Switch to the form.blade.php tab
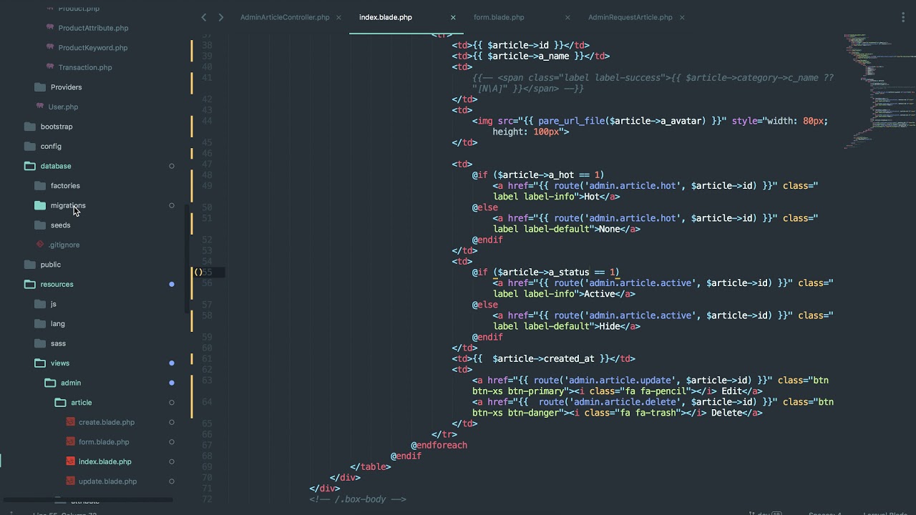The height and width of the screenshot is (515, 916). click(x=499, y=17)
